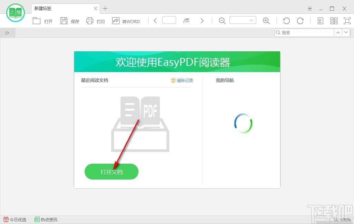Go to the next page arrow

[x=202, y=21]
